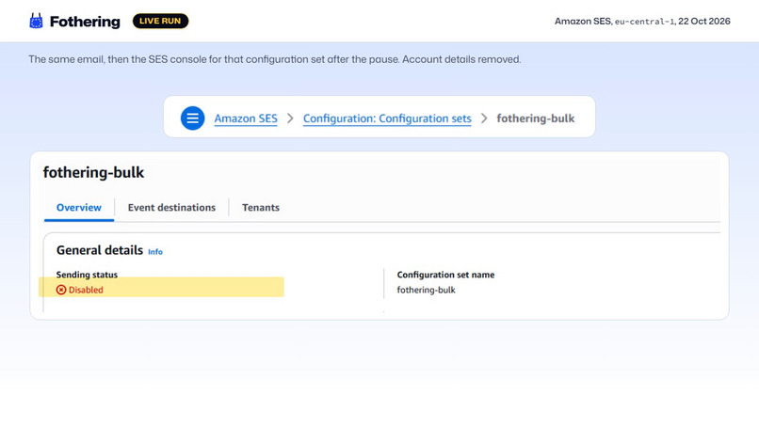This screenshot has height=426, width=759.
Task: Click the red Disabled status icon
Action: (61, 290)
